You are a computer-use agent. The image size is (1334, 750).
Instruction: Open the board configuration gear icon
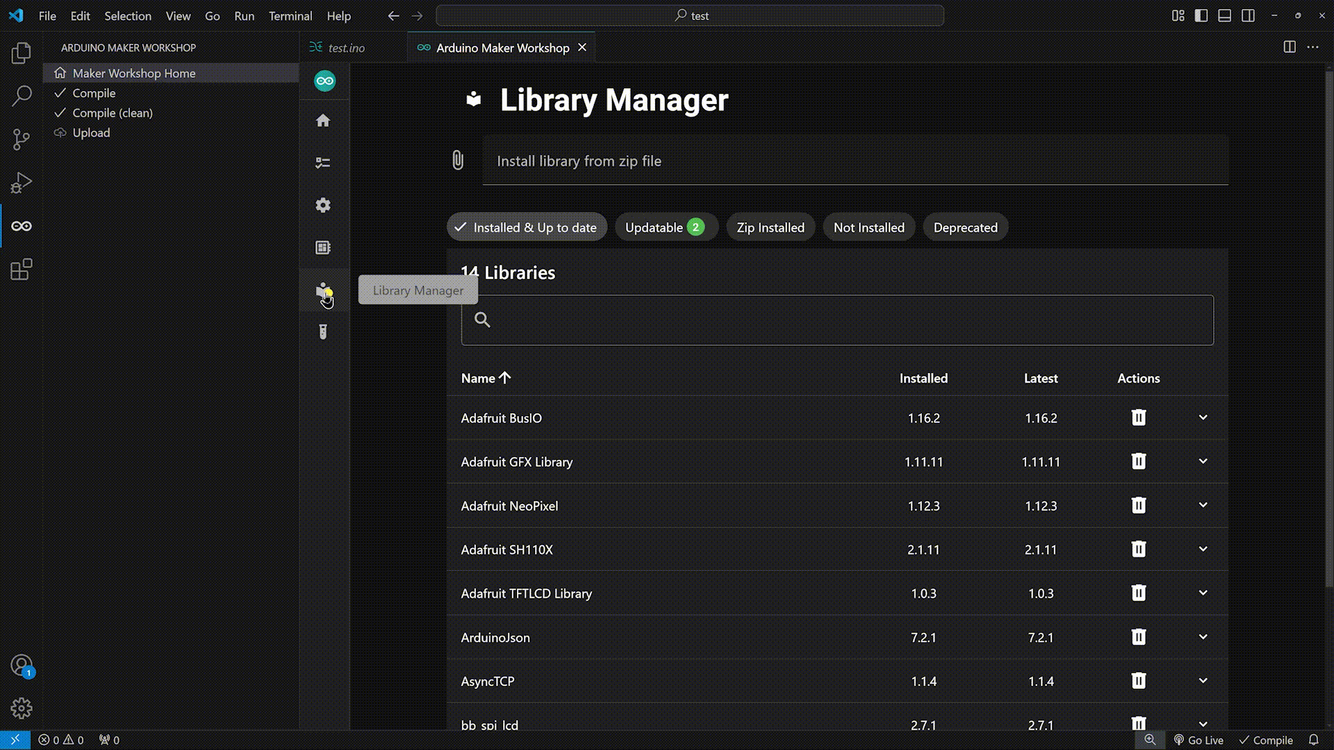click(323, 205)
